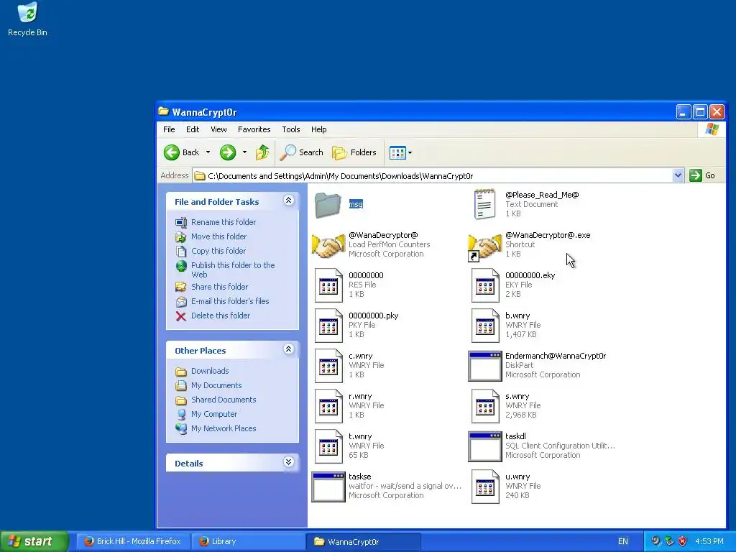The image size is (736, 552).
Task: Click Rename this folder link
Action: coord(223,222)
